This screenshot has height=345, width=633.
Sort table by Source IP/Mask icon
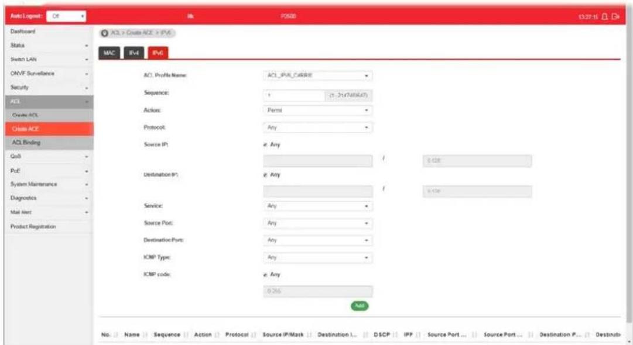pyautogui.click(x=309, y=334)
